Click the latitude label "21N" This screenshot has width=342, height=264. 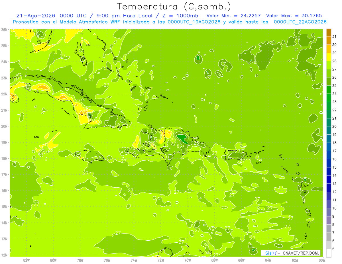[x=4, y=110]
